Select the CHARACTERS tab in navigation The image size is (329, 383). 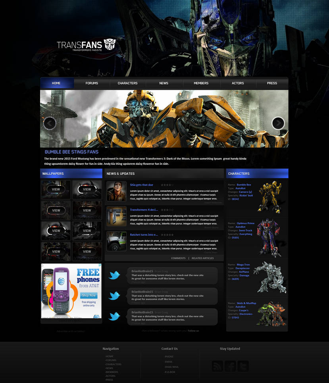[x=127, y=83]
